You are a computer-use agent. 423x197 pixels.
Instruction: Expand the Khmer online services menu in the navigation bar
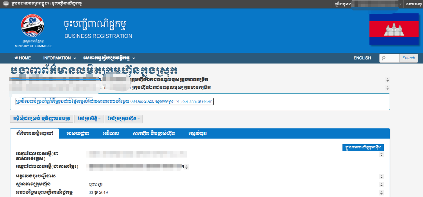[109, 58]
